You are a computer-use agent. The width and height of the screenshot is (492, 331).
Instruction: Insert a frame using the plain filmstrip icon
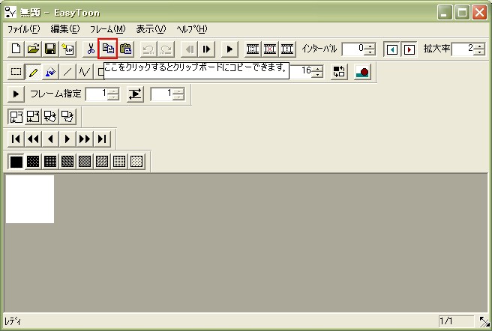(253, 49)
